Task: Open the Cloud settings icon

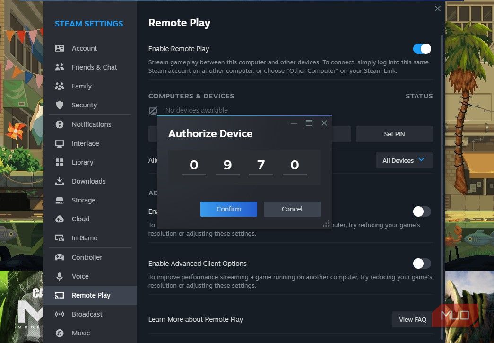Action: click(x=59, y=219)
